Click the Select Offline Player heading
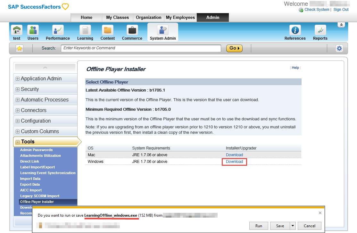The width and height of the screenshot is (357, 233). [107, 82]
